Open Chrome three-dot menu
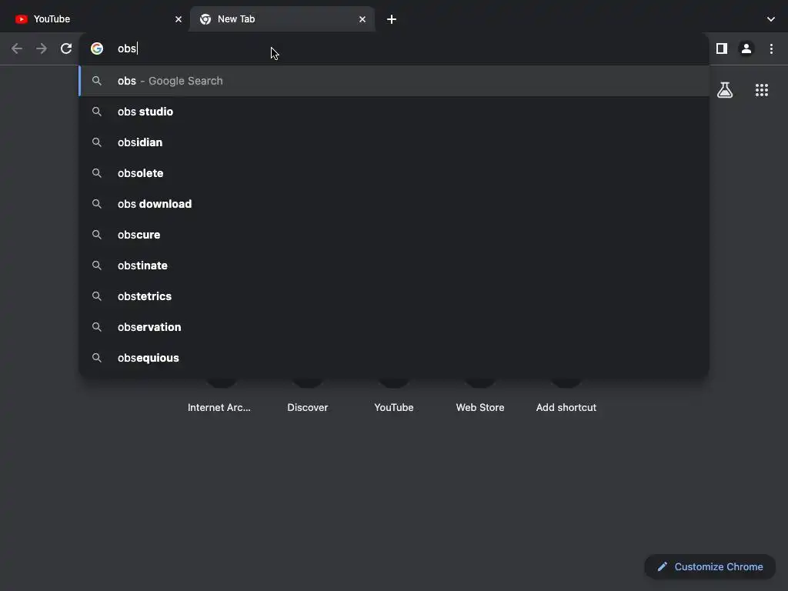788x591 pixels. [771, 48]
